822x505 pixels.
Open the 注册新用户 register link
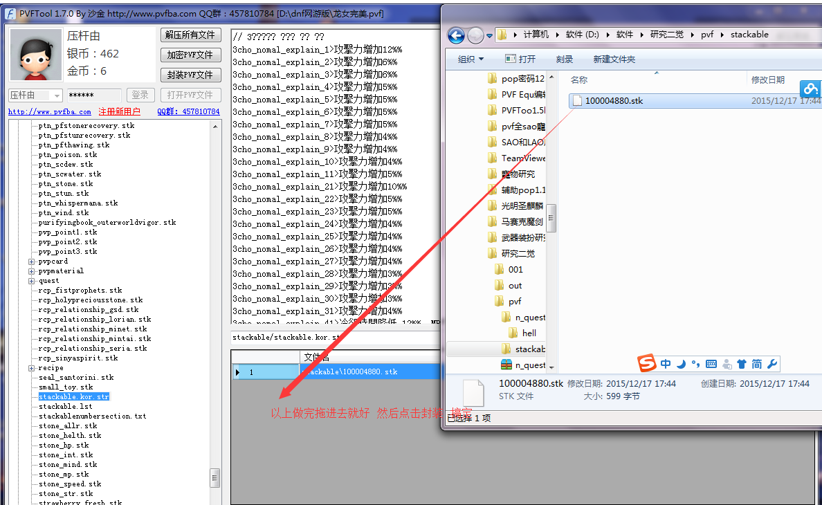(x=119, y=111)
